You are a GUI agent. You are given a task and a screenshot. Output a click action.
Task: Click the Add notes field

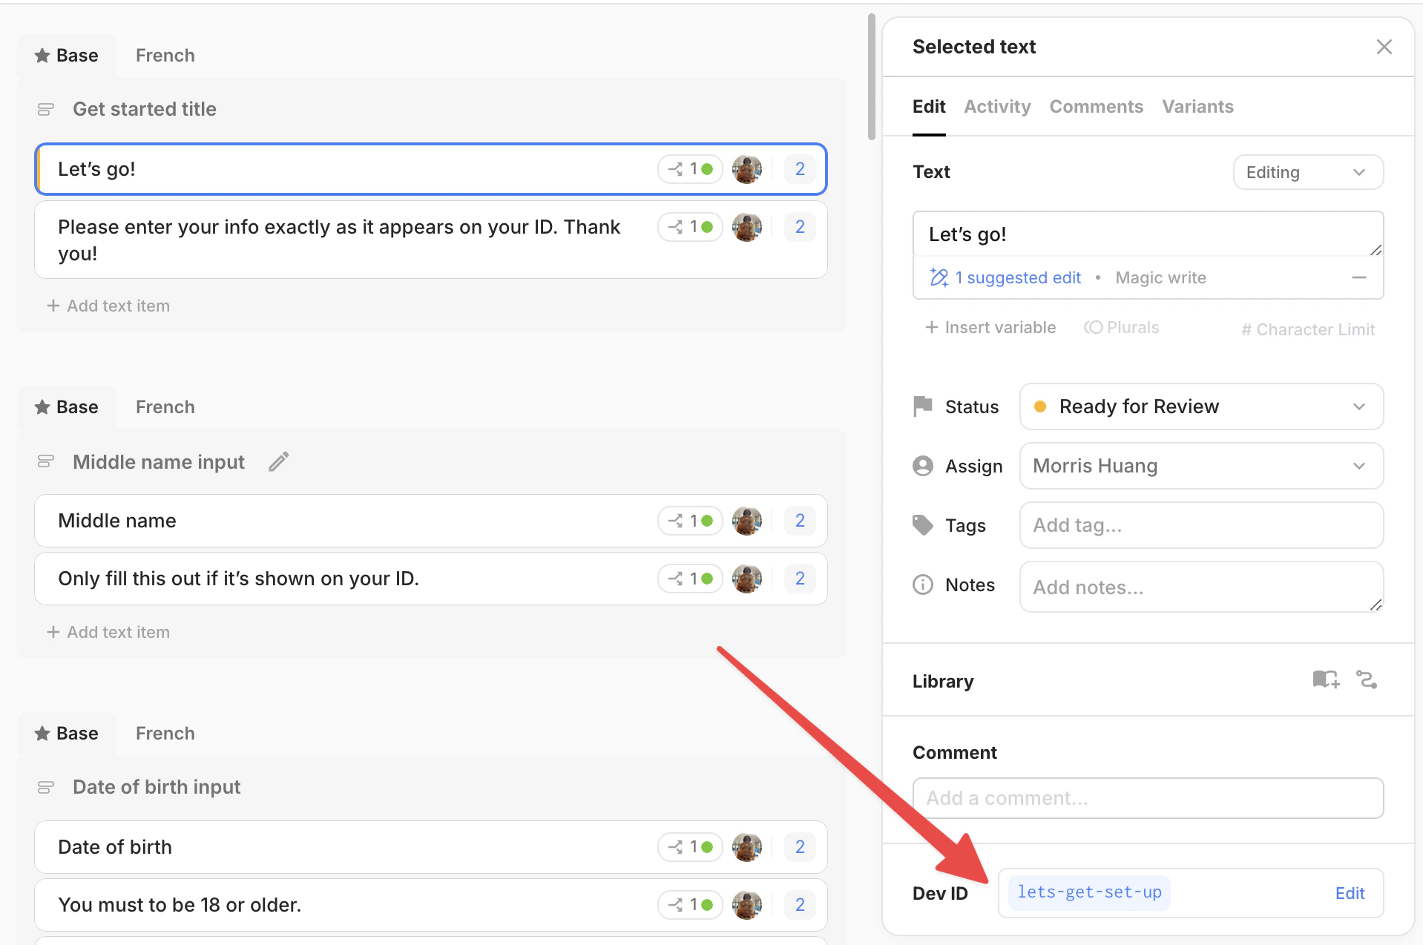[x=1201, y=587]
